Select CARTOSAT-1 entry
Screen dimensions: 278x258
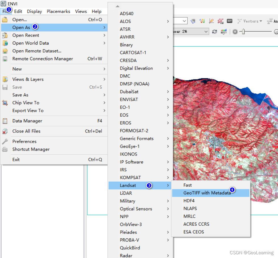[140, 53]
